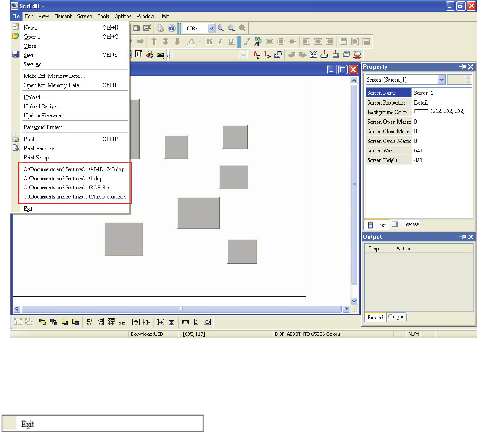Click the Zoom Out magnifier icon
The height and width of the screenshot is (432, 477).
click(x=231, y=28)
